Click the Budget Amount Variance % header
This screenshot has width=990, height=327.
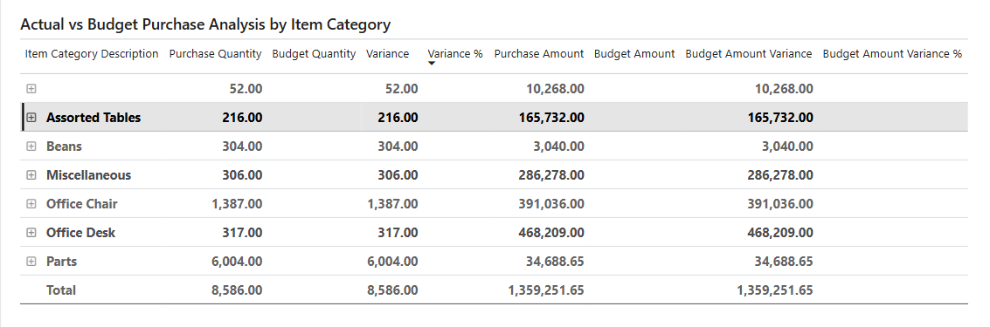(x=892, y=54)
